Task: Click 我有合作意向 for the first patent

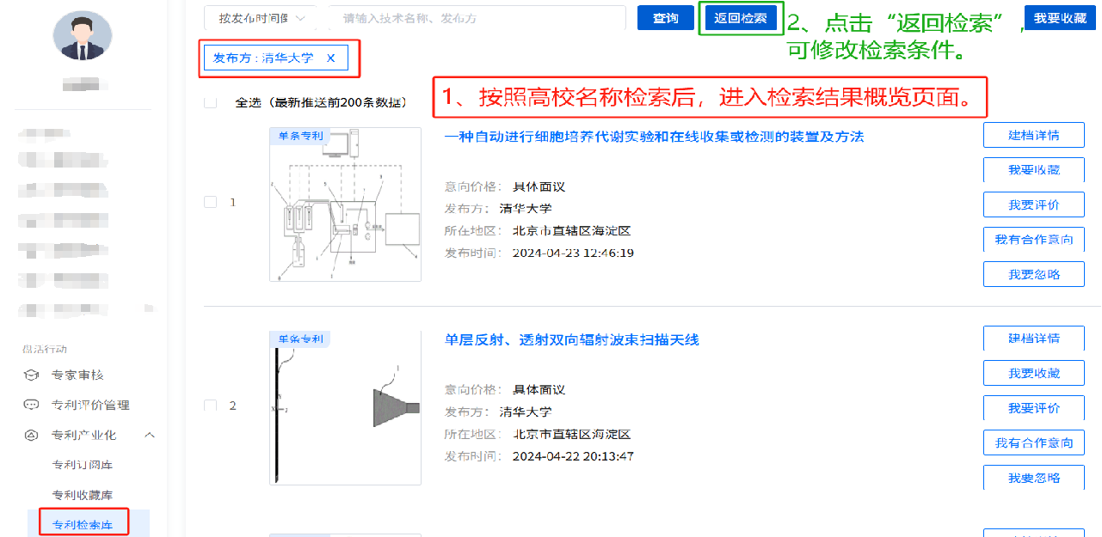Action: 1033,240
